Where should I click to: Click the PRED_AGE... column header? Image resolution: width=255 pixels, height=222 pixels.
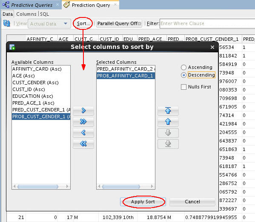pos(152,39)
